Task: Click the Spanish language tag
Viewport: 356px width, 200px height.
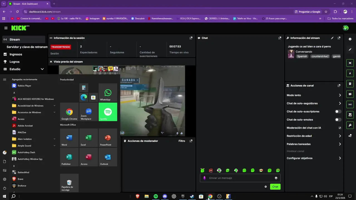Action: (x=302, y=56)
